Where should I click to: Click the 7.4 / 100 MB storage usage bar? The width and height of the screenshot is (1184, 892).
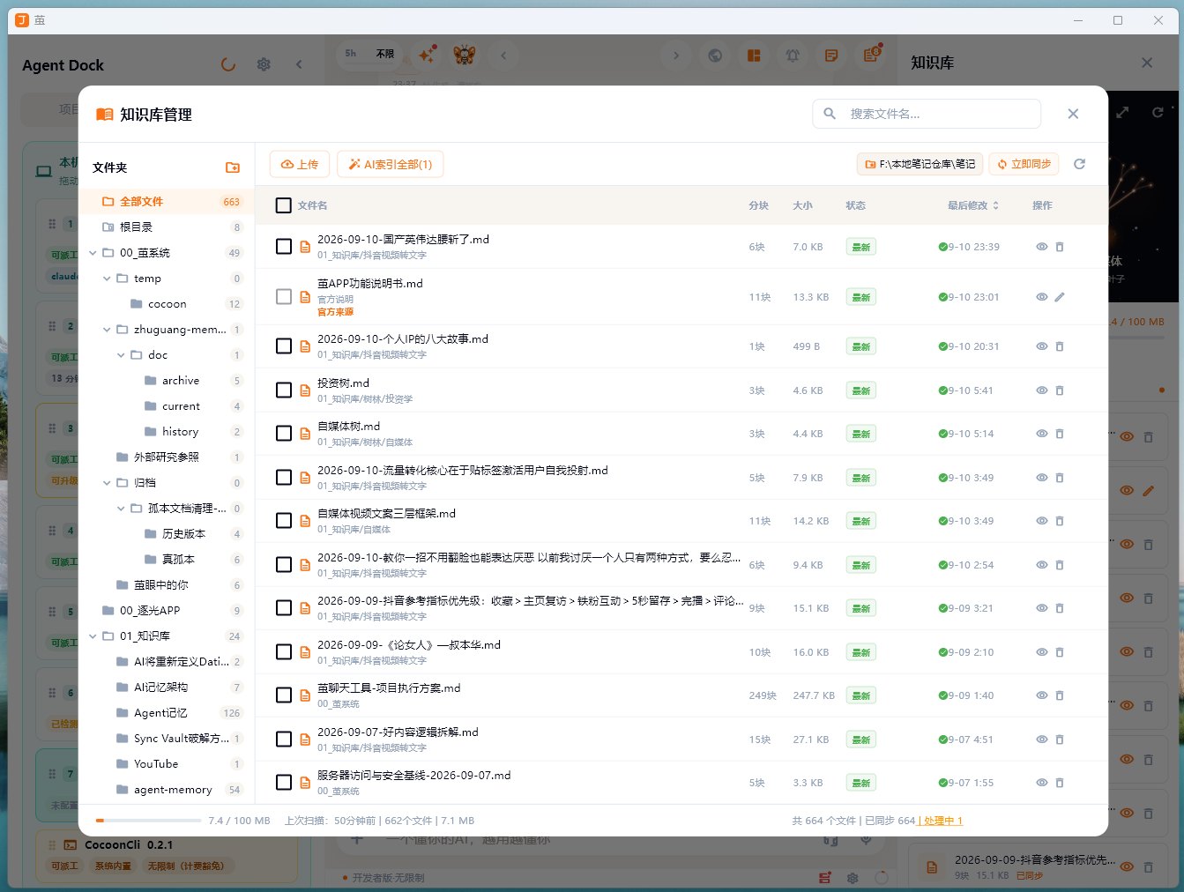[148, 821]
